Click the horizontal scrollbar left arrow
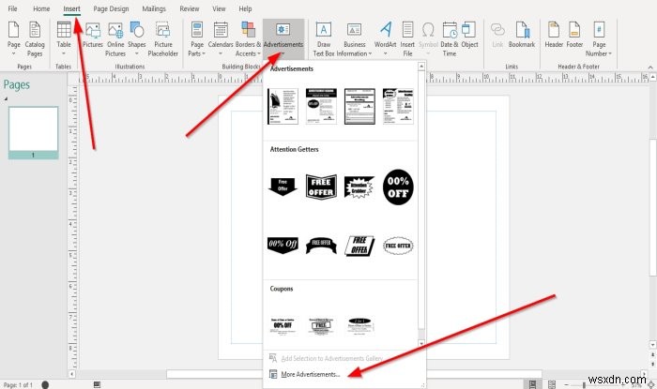This screenshot has height=389, width=657. 71,373
